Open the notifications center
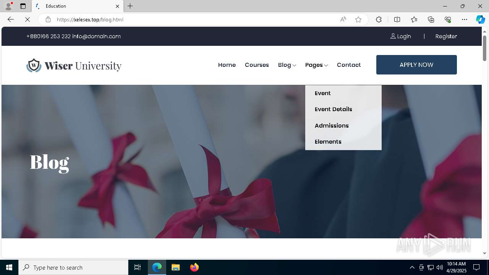 [x=476, y=267]
